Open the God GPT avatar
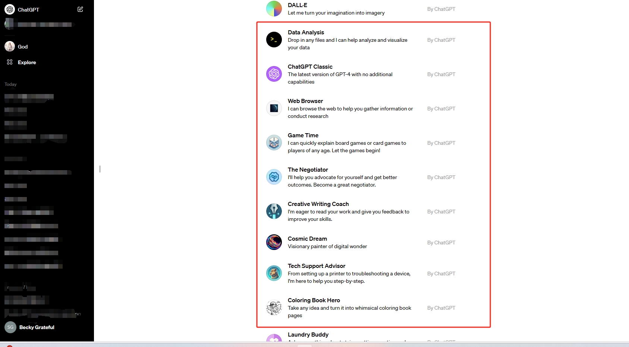 10,46
